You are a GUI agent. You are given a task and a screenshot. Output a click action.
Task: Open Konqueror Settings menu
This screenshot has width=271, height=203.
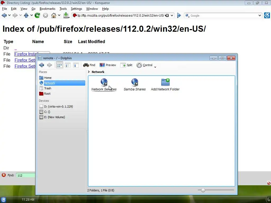pos(76,9)
